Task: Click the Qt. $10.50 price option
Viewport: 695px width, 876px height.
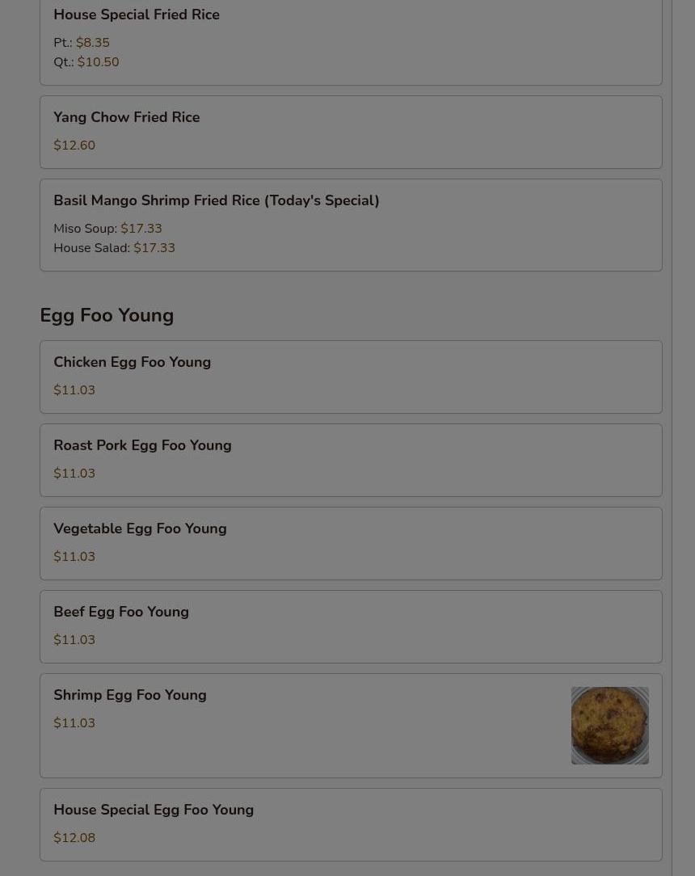Action: 86,62
